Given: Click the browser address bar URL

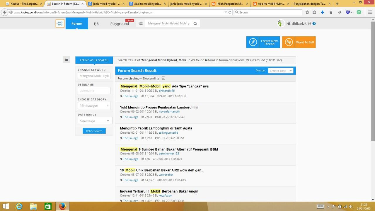Looking at the screenshot, I should point(117,12).
